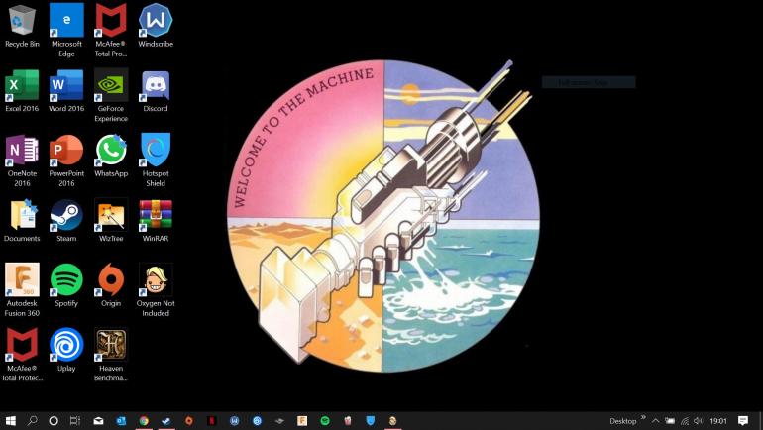
Task: Launch Origin from the taskbar
Action: coord(189,421)
